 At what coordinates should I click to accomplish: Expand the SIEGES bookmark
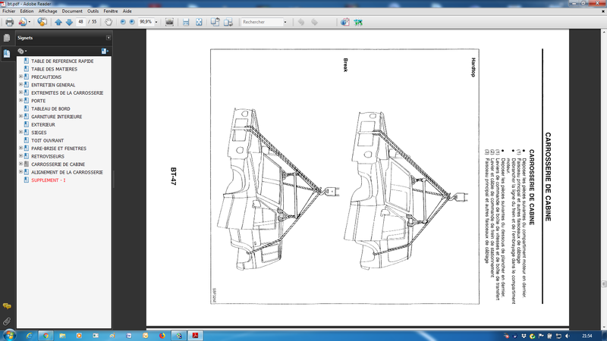pos(21,132)
